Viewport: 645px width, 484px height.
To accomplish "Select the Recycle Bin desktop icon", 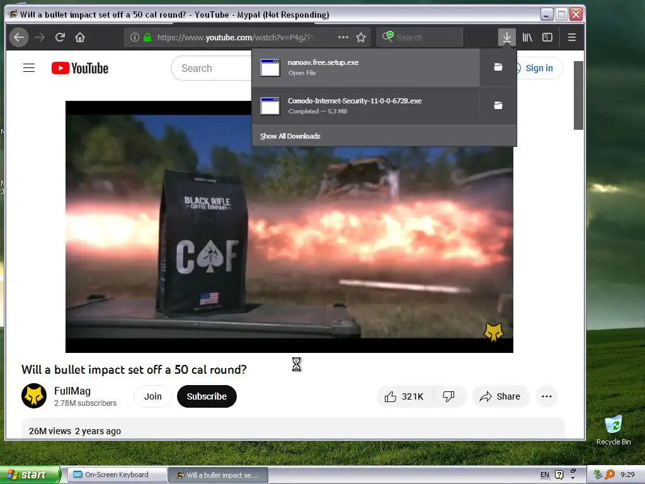I will tap(614, 430).
